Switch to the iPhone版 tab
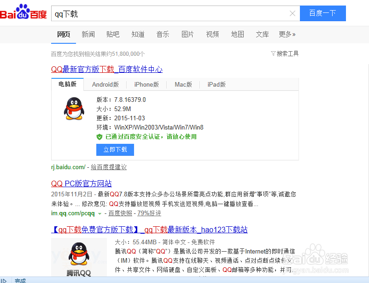This screenshot has height=283, width=369. (x=146, y=84)
